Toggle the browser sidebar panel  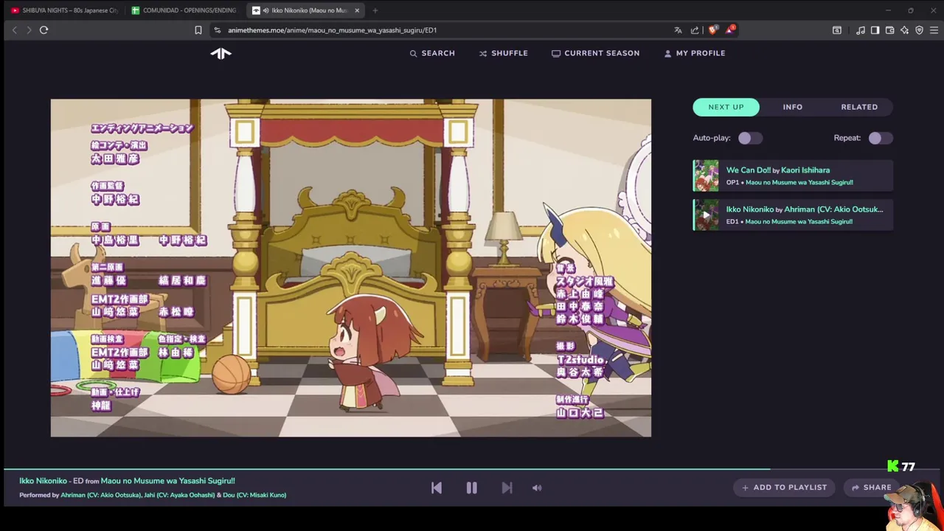pyautogui.click(x=875, y=30)
